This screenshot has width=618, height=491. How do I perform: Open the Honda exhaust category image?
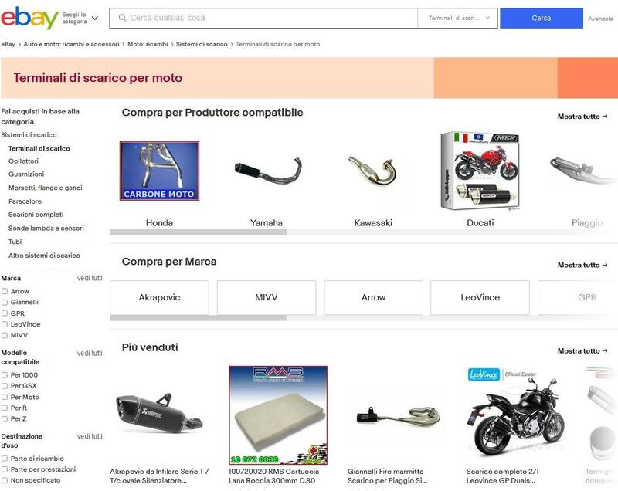coord(159,171)
